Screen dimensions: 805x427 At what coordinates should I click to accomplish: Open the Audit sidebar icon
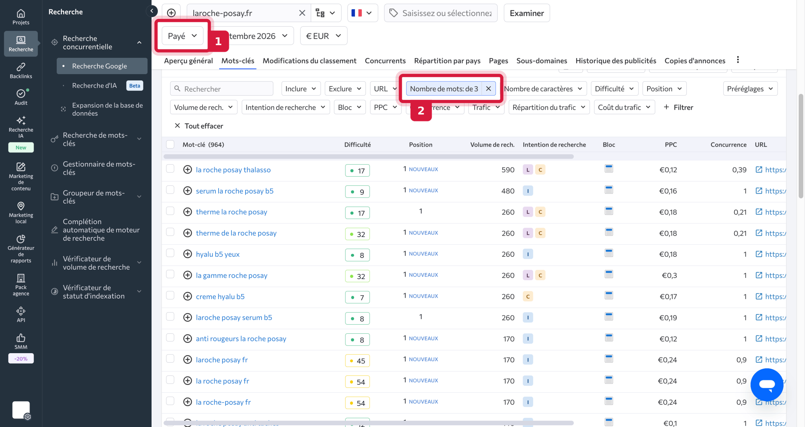pos(21,97)
